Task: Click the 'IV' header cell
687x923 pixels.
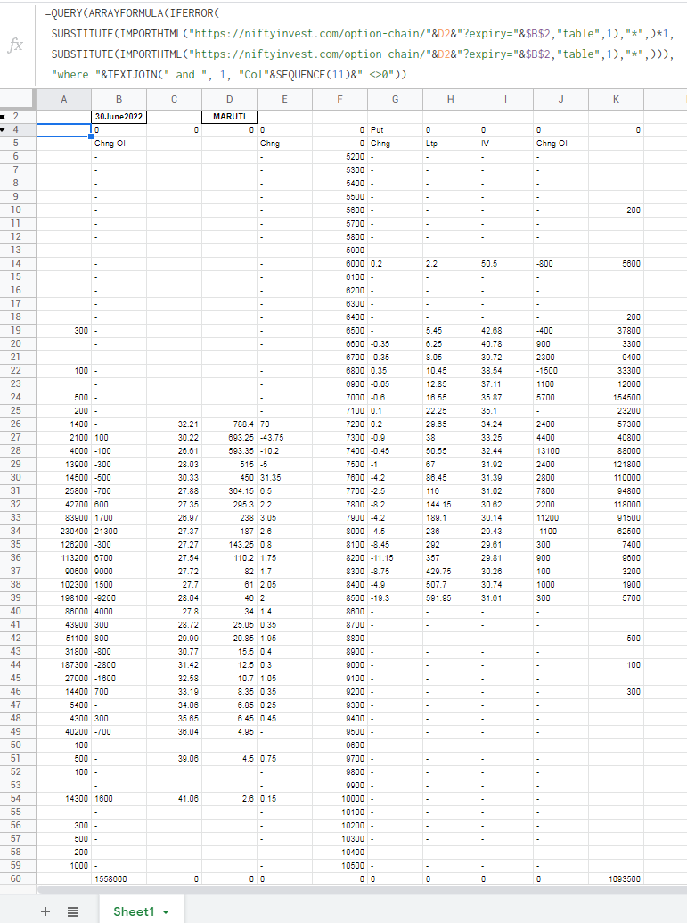Action: click(506, 143)
